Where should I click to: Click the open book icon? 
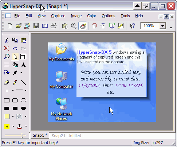45,26
